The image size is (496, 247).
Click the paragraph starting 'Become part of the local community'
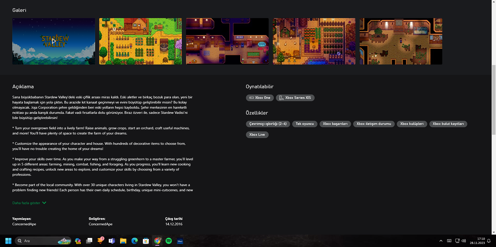pyautogui.click(x=103, y=187)
